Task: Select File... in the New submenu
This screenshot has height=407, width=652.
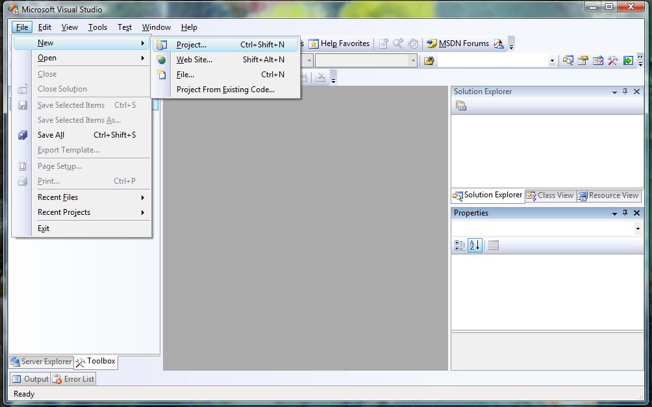Action: 226,75
